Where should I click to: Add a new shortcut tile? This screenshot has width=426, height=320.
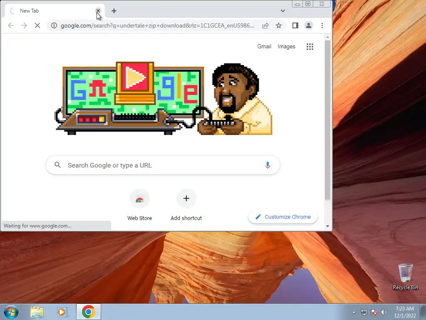click(x=186, y=205)
